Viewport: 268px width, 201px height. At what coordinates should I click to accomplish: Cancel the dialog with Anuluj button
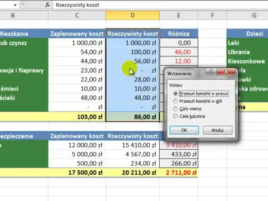point(217,130)
